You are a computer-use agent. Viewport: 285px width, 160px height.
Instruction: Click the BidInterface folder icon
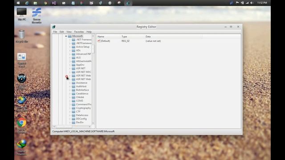73,90
